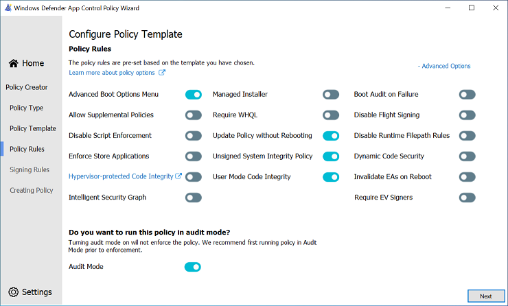Go to Policy Template sidebar item

coord(33,128)
